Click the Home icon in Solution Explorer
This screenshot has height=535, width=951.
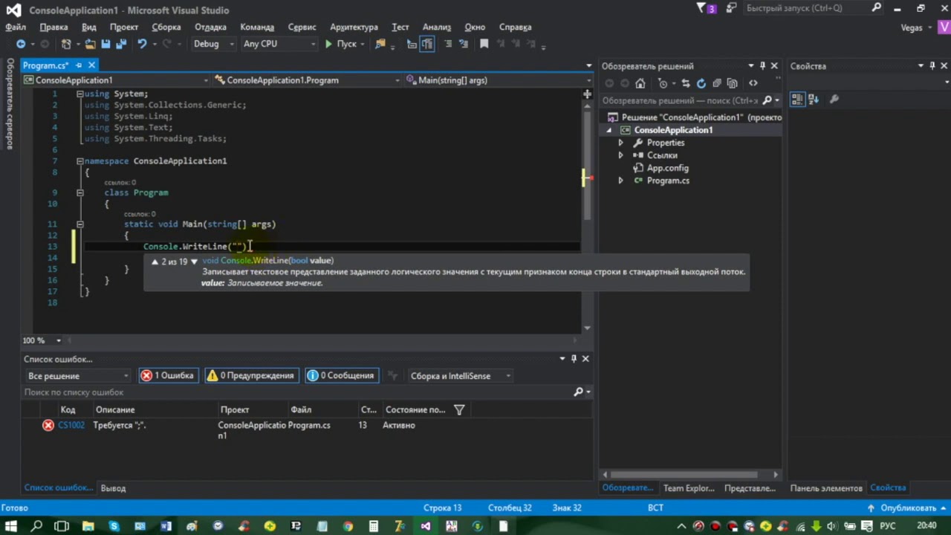point(640,83)
